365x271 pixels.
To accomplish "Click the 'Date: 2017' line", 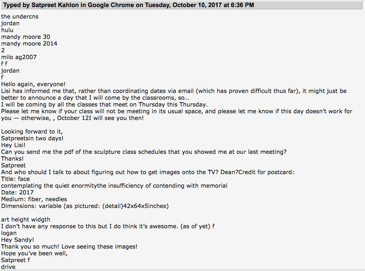I will point(17,192).
